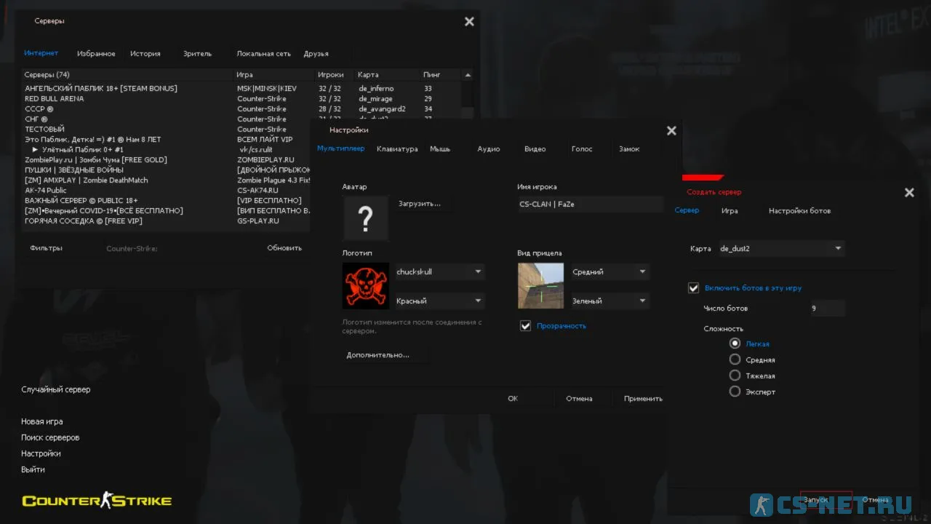Click the crosshair preview image

pyautogui.click(x=540, y=286)
